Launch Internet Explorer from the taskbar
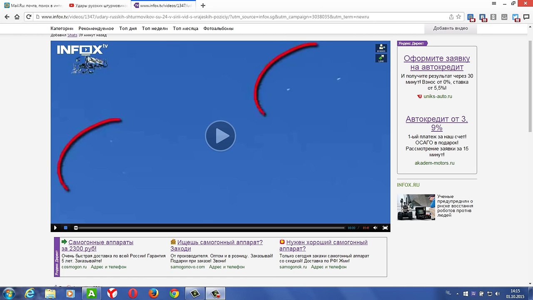533x300 pixels. pos(30,294)
